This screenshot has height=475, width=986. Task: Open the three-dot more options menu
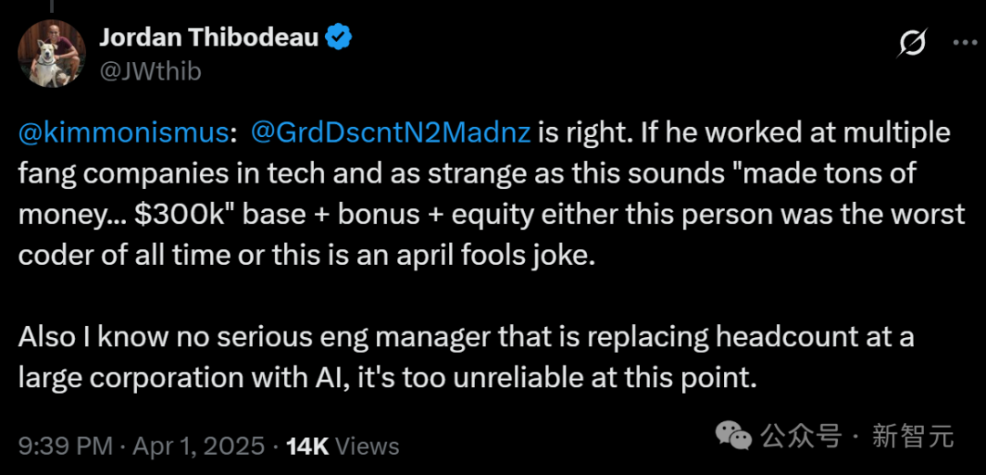point(965,44)
